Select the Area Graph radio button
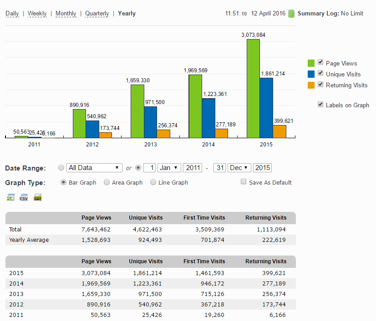376x321 pixels. [x=107, y=182]
